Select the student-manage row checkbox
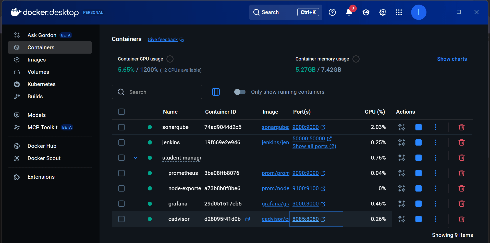Viewport: 490px width, 243px height. pos(121,158)
